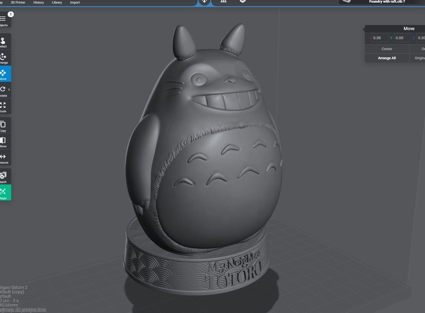Open the History menu
Image resolution: width=425 pixels, height=313 pixels.
pos(39,2)
